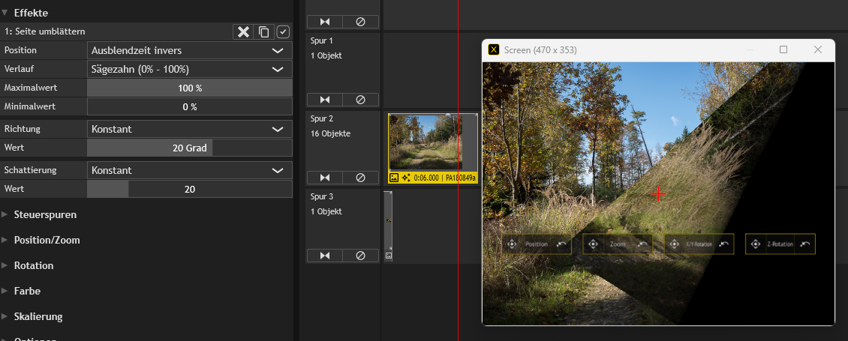Viewport: 848px width, 341px height.
Task: Click the image type icon on the yellow clip bar
Action: tap(394, 178)
